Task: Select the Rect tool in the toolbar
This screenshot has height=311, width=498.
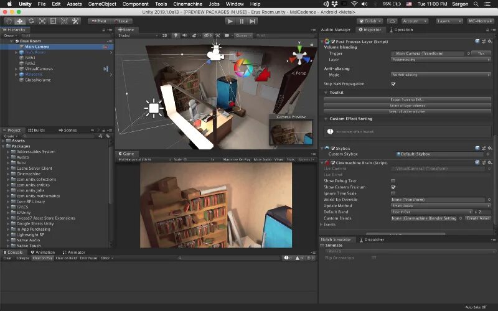Action: [x=53, y=21]
